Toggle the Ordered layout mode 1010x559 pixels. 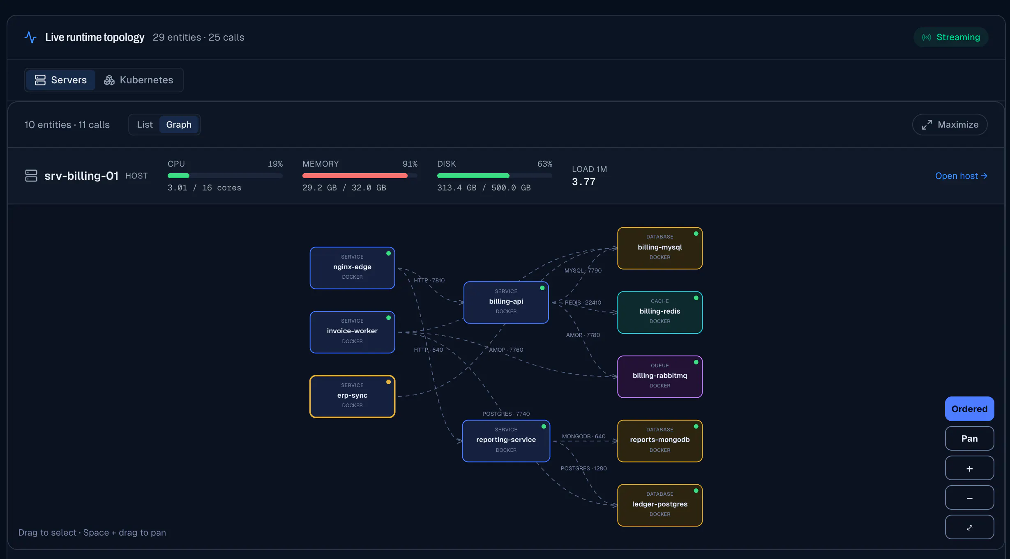click(969, 409)
